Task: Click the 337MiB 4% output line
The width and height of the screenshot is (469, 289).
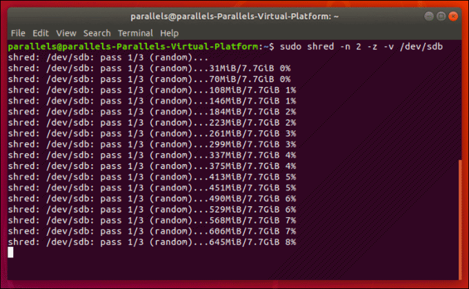Action: 152,155
